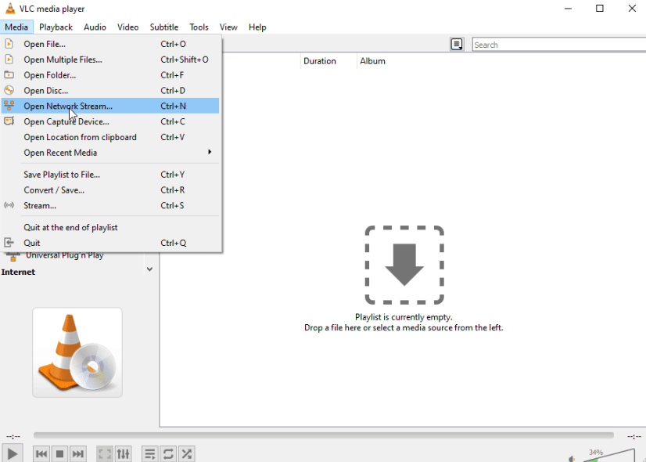
Task: Choose Open File... from Media menu
Action: 110,44
